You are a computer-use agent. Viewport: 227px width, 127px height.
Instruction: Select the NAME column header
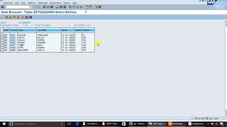27,30
